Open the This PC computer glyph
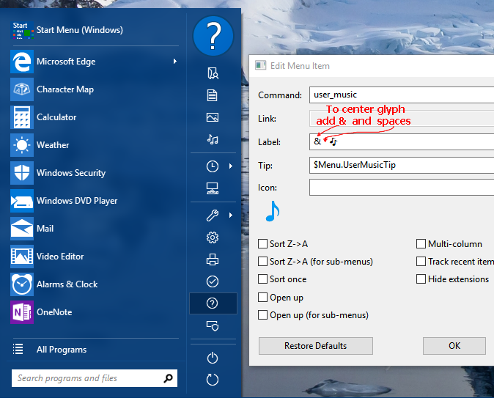The width and height of the screenshot is (494, 398). tap(213, 188)
